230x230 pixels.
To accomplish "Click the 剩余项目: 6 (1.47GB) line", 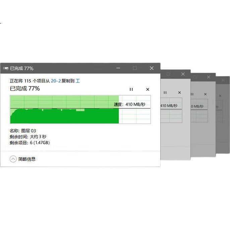I will 30,142.
